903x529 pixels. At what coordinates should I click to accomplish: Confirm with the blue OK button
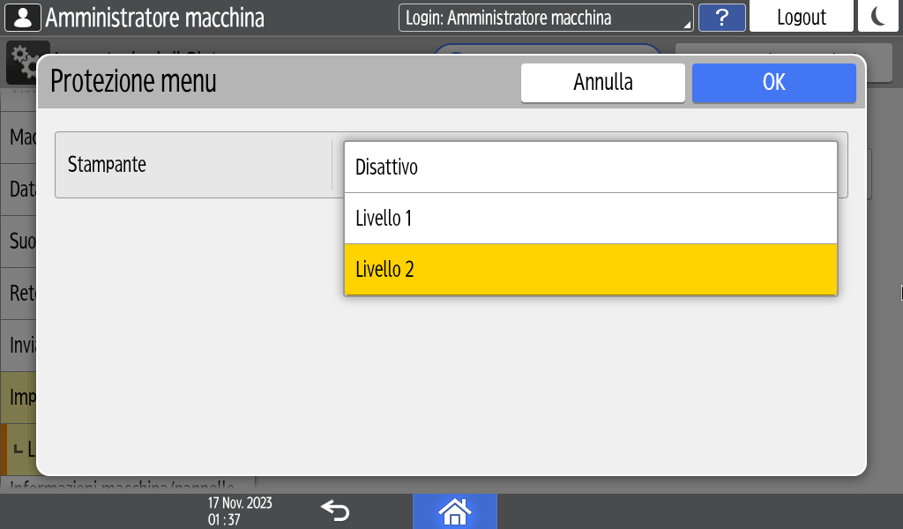(x=773, y=83)
